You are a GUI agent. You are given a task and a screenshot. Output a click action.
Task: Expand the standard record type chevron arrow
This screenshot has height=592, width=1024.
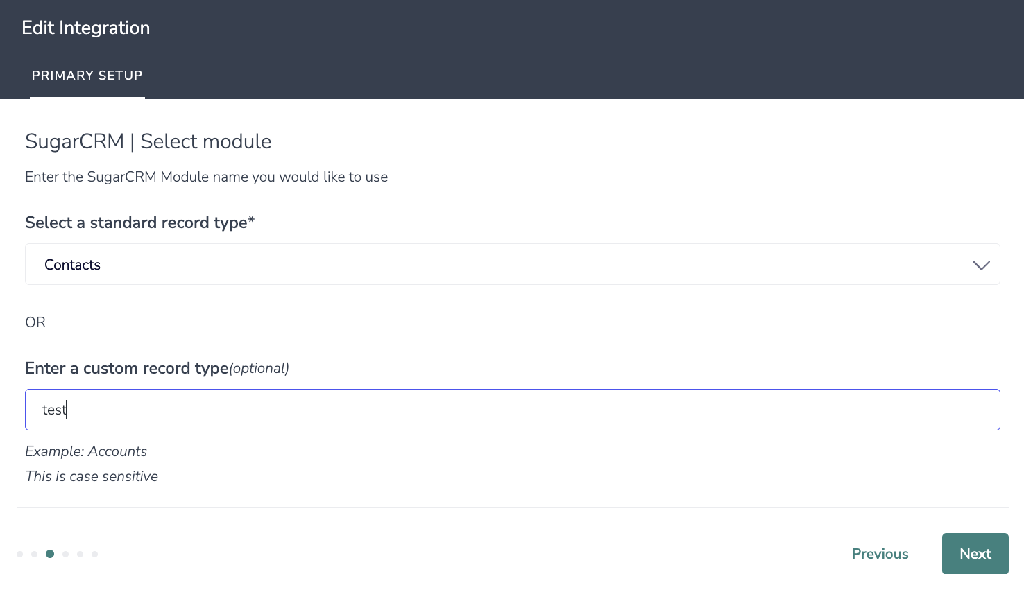pyautogui.click(x=980, y=265)
